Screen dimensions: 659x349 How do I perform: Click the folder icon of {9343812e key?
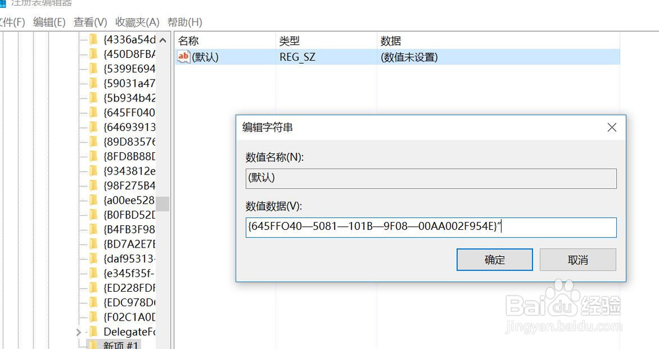click(x=94, y=171)
